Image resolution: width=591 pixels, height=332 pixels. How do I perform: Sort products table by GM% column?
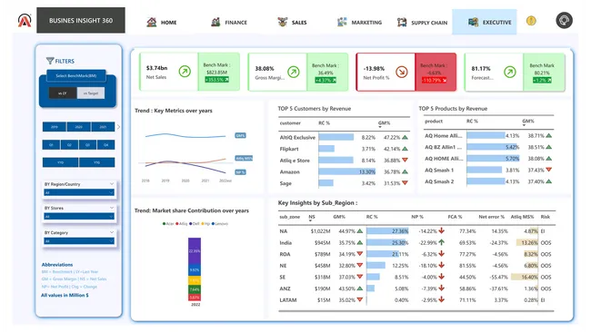click(x=528, y=121)
